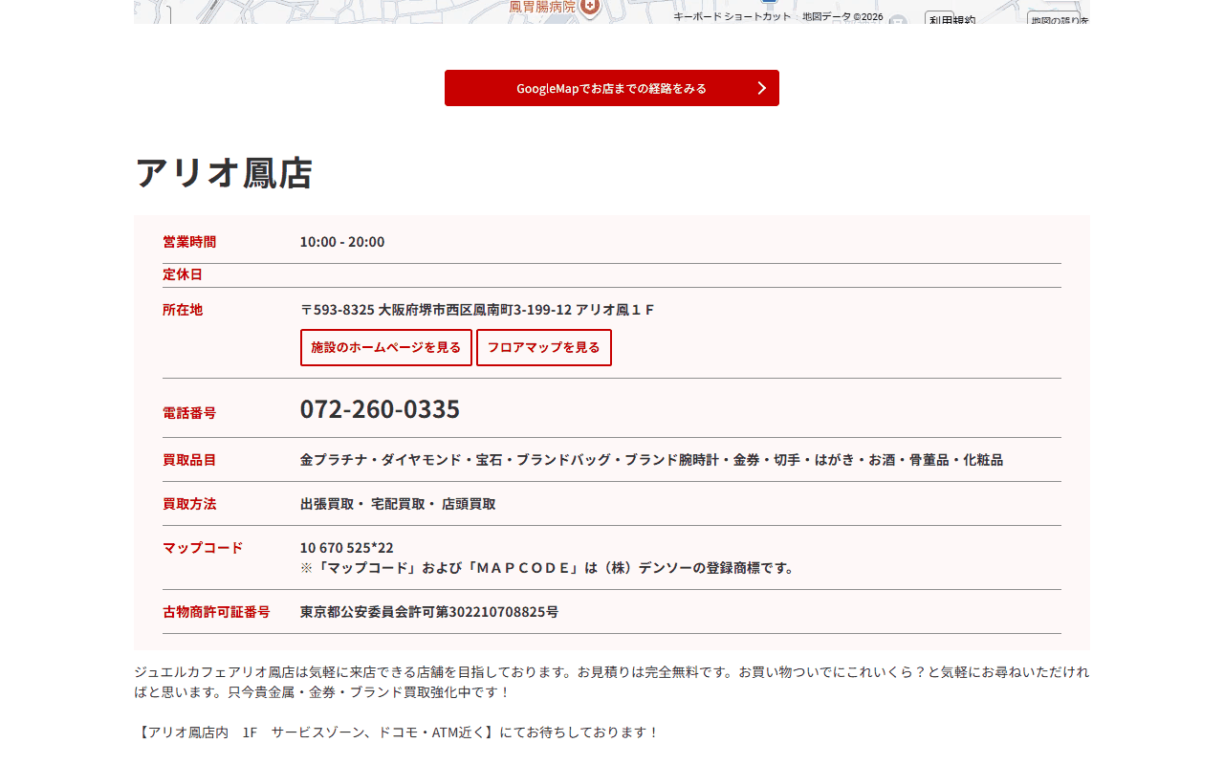Click the マップコード label
This screenshot has height=765, width=1224.
[x=203, y=548]
